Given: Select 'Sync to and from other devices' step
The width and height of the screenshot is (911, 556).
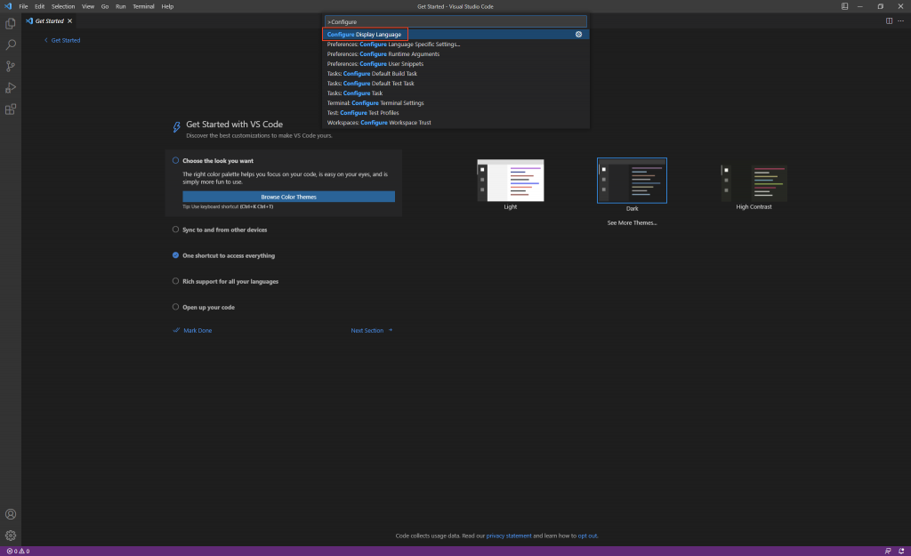Looking at the screenshot, I should pyautogui.click(x=225, y=230).
